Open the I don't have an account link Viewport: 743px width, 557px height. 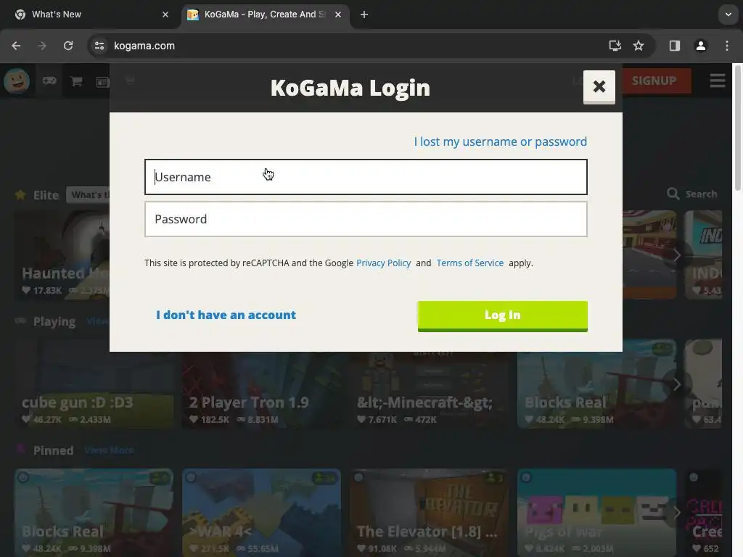226,315
